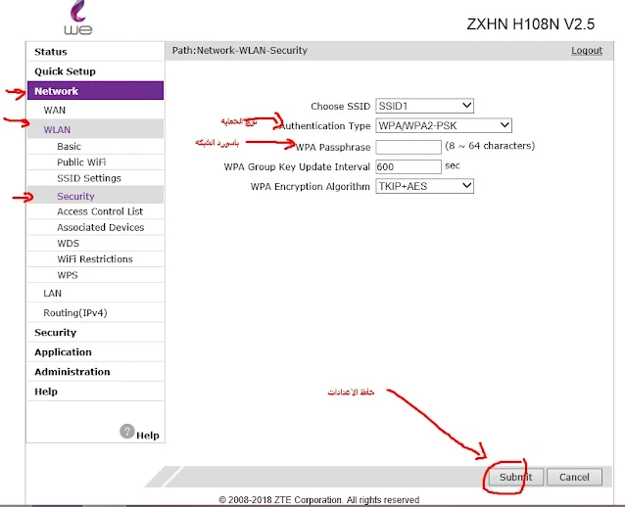The width and height of the screenshot is (625, 507).
Task: Open the Public WiFi page
Action: pos(96,162)
